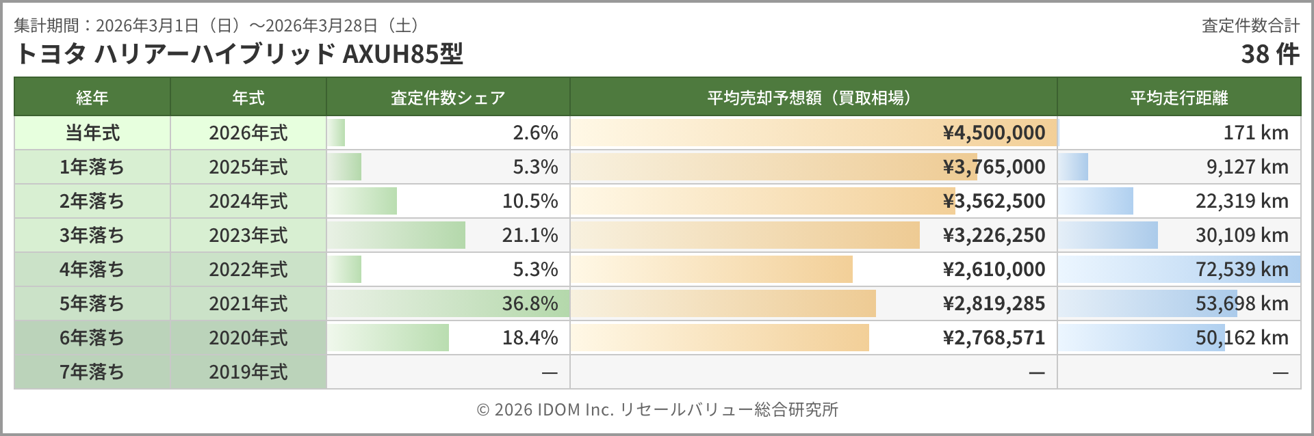1314x436 pixels.
Task: Select the 2021年式 cell
Action: (248, 303)
